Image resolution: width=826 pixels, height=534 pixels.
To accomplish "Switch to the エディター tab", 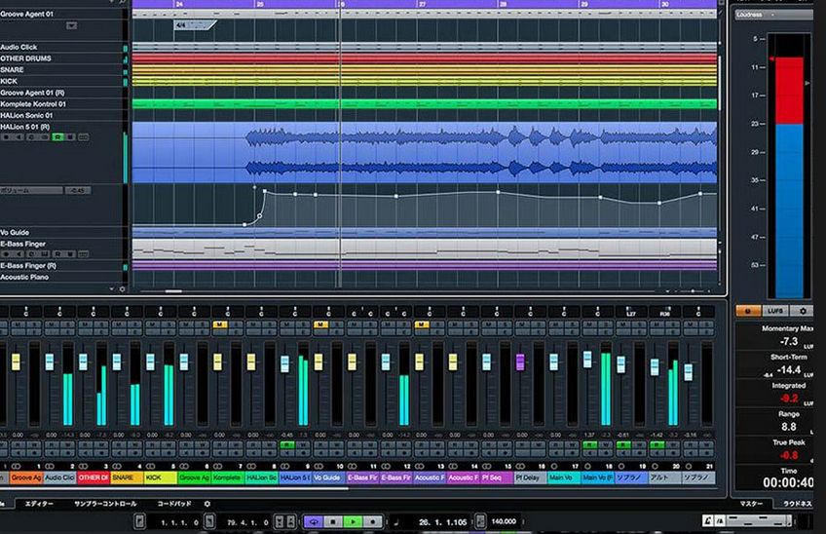I will point(39,504).
